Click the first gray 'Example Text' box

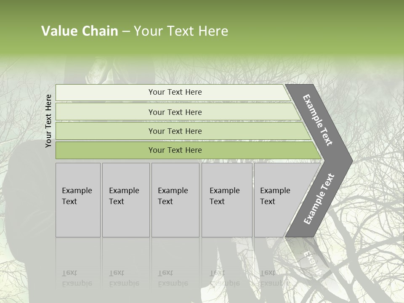pyautogui.click(x=78, y=200)
